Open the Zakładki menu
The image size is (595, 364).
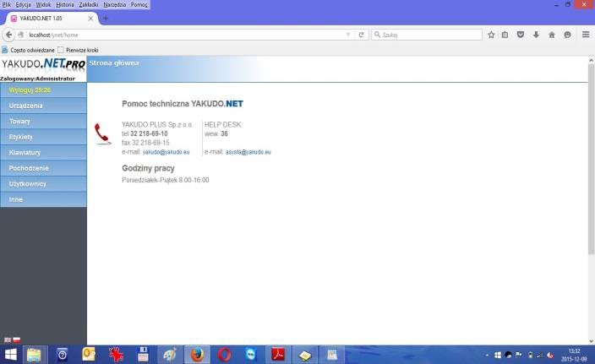point(89,4)
